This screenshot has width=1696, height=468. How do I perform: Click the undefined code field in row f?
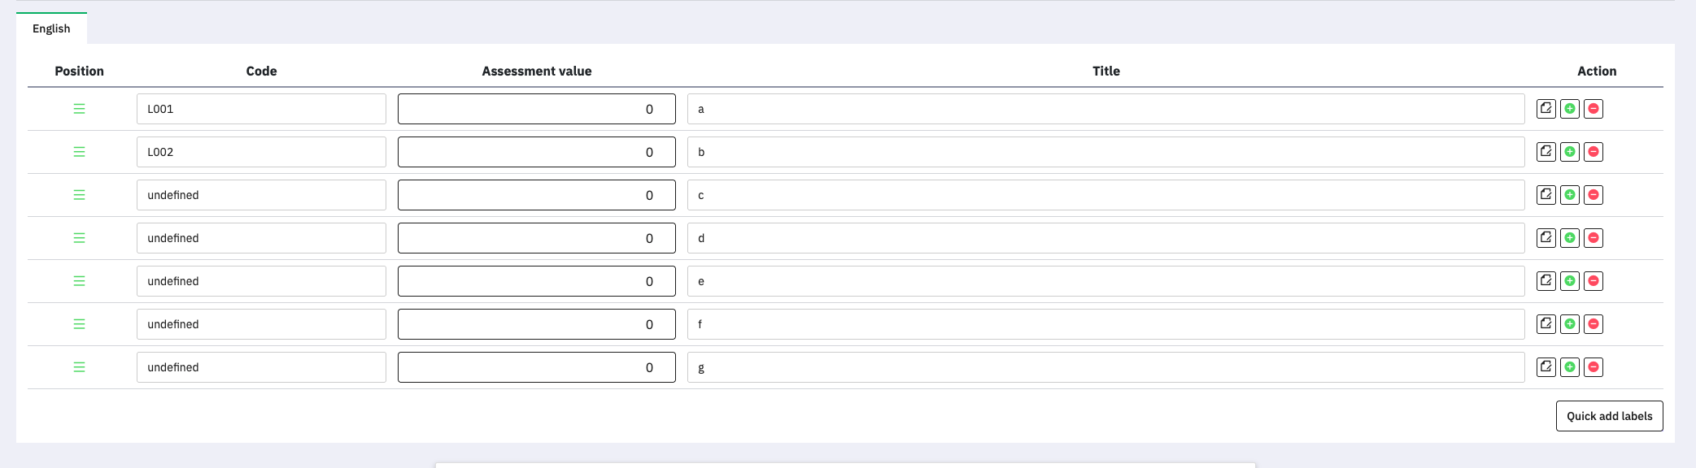pyautogui.click(x=261, y=324)
